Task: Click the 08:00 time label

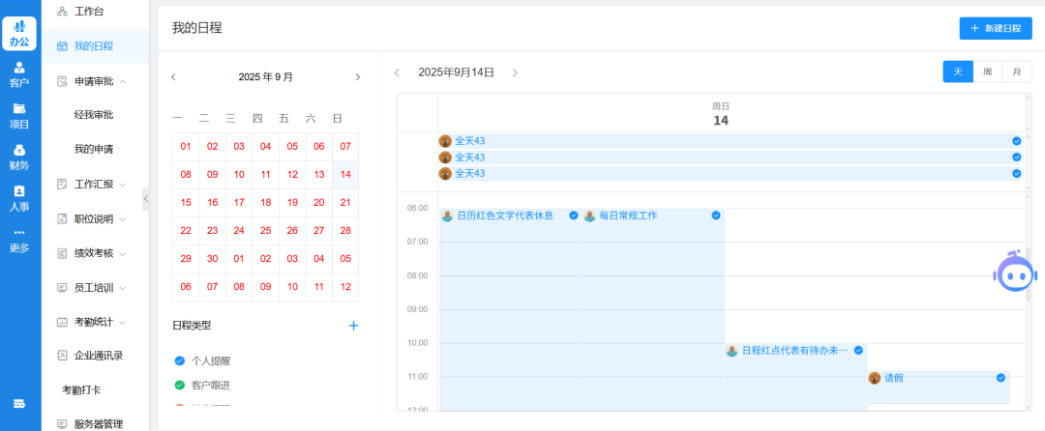Action: pyautogui.click(x=417, y=275)
